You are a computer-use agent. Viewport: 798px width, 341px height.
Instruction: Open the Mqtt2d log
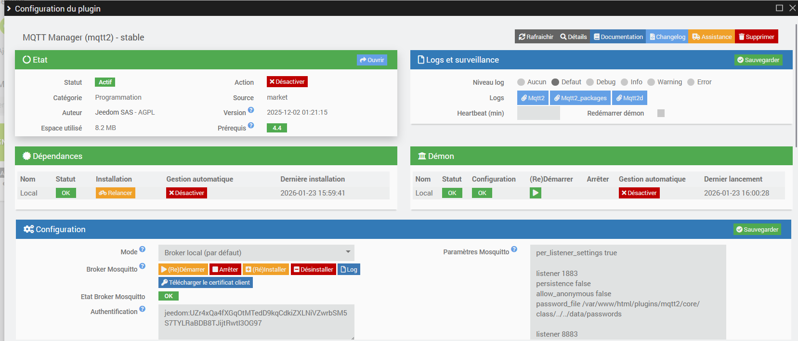coord(629,98)
